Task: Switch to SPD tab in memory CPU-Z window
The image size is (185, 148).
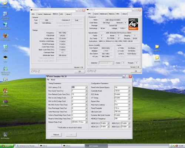Action: pyautogui.click(x=61, y=14)
